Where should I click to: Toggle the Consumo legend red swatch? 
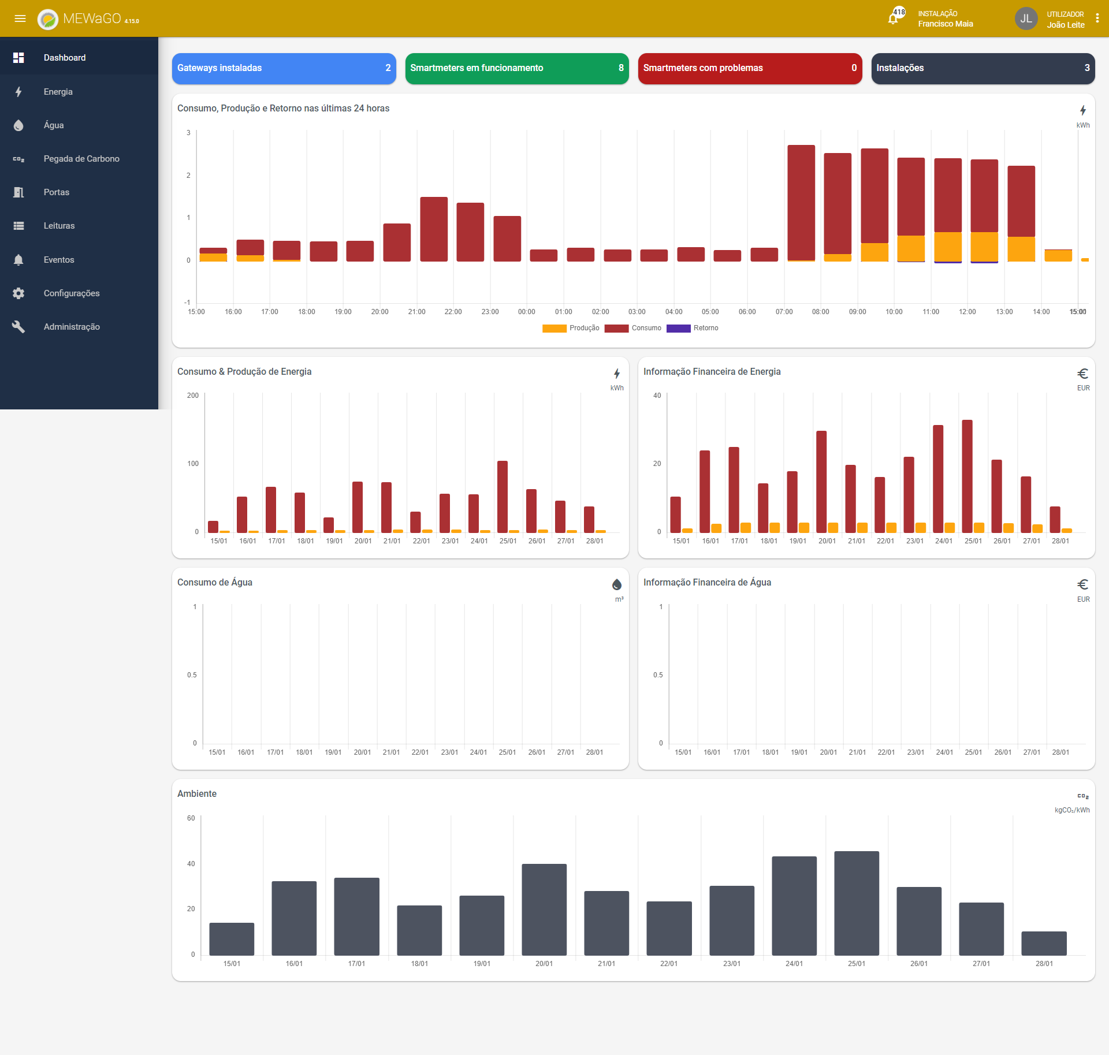(x=616, y=328)
